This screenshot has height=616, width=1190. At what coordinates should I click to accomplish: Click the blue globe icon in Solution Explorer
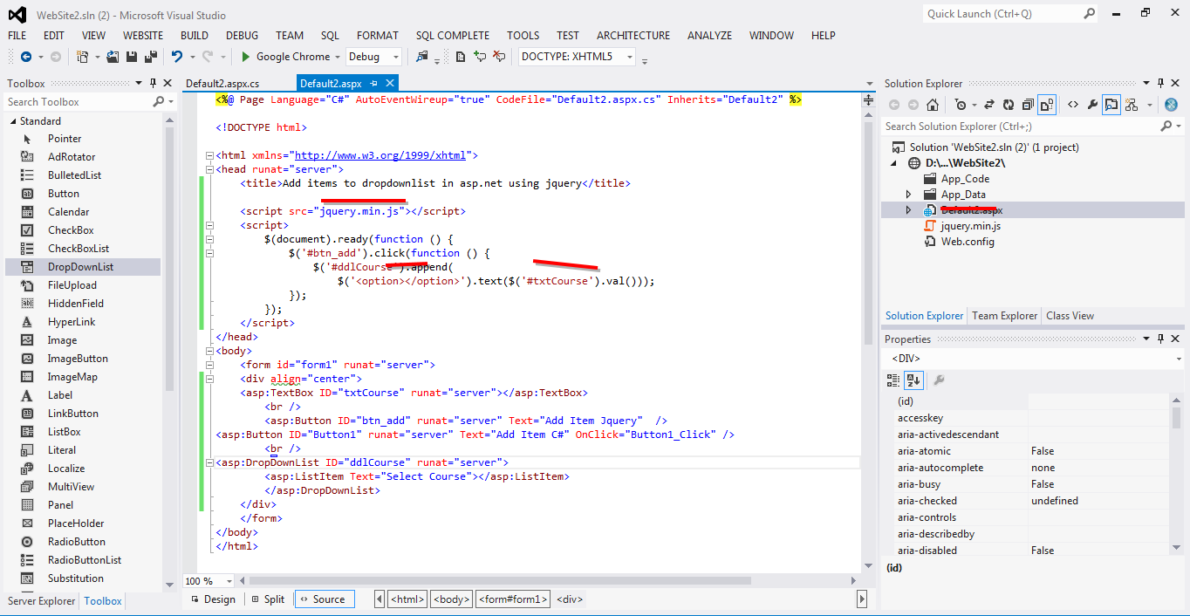(1171, 105)
